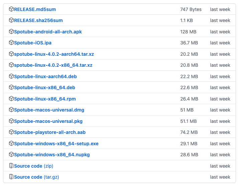Click the 26.4 MB size value
238x187 pixels.
point(189,99)
